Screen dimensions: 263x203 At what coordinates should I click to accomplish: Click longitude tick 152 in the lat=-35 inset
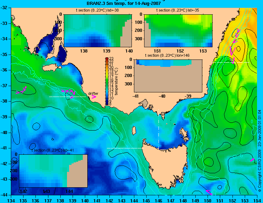180,51
